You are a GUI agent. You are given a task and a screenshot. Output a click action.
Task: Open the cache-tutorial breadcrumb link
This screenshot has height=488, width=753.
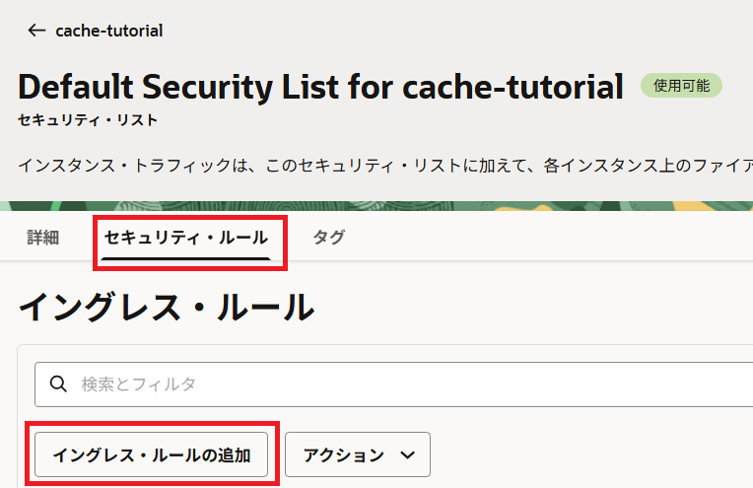pyautogui.click(x=108, y=31)
